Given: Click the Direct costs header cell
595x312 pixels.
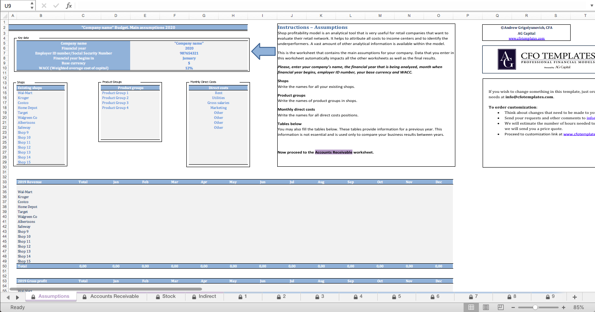Looking at the screenshot, I should 219,88.
